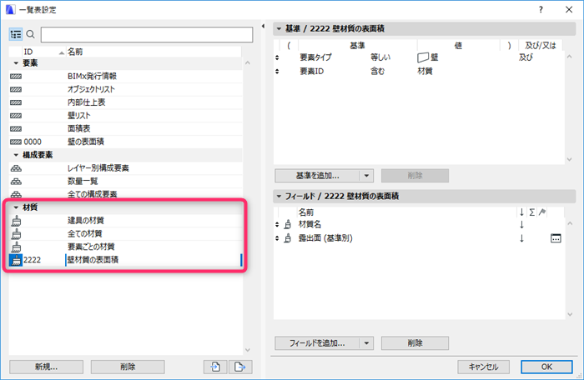Click the import scheme icon button

(215, 367)
